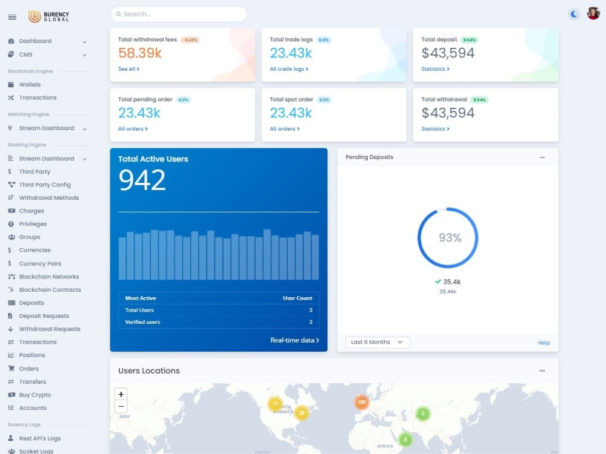606x454 pixels.
Task: Open Currency Pairs in the sidebar
Action: click(x=40, y=264)
